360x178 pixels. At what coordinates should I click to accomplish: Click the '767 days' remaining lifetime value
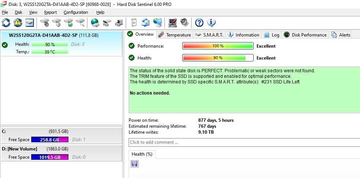(207, 126)
